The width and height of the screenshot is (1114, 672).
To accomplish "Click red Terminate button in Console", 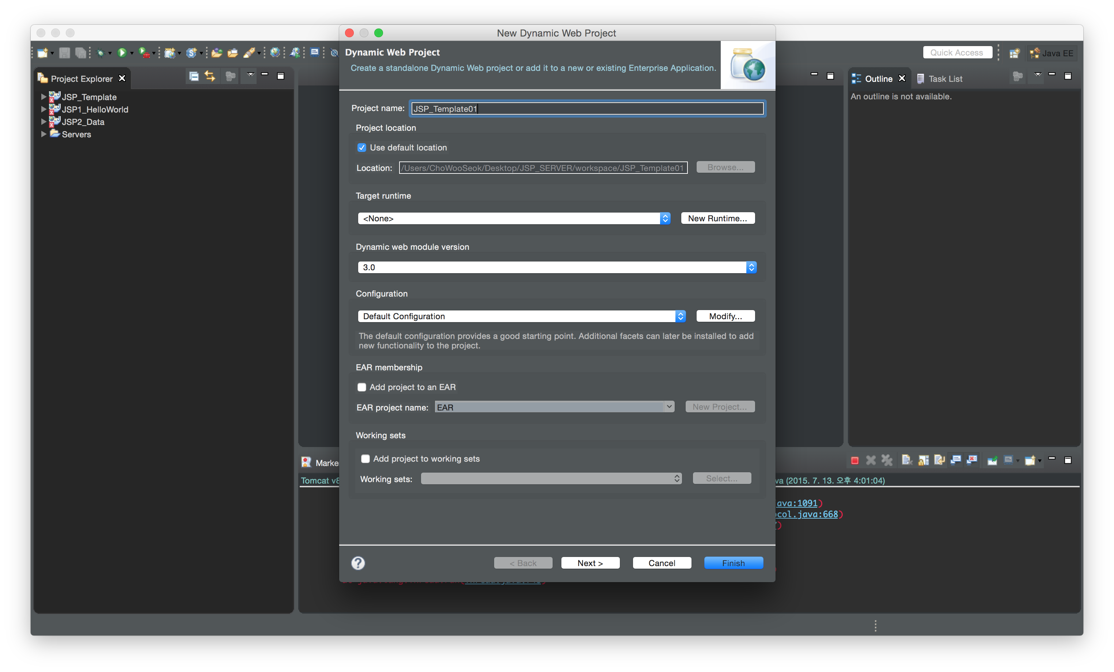I will coord(855,460).
